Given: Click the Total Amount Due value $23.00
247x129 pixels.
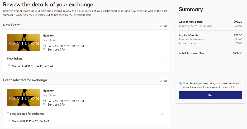Looking at the screenshot, I should tap(237, 53).
